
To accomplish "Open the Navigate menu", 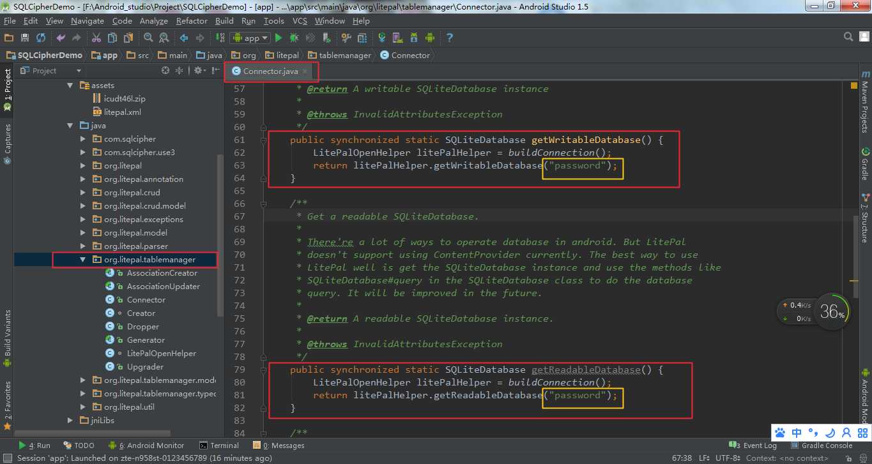I will pos(88,20).
